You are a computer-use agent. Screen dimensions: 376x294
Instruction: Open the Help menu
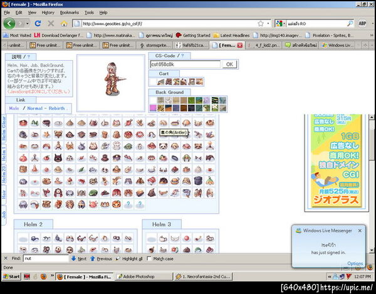[x=103, y=13]
